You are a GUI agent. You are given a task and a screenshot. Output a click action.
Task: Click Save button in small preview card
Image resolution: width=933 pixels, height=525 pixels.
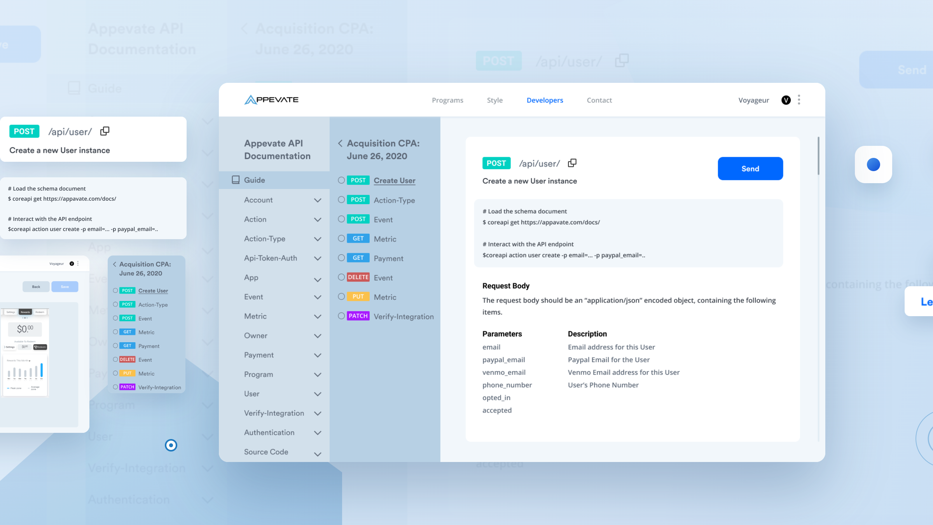click(x=65, y=287)
